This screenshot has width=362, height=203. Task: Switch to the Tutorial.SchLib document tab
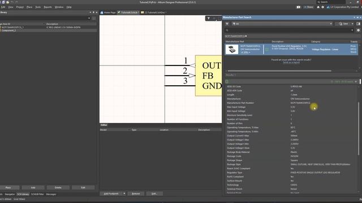click(128, 12)
